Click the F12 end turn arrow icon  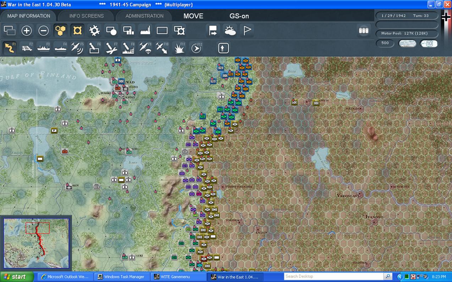click(x=196, y=48)
